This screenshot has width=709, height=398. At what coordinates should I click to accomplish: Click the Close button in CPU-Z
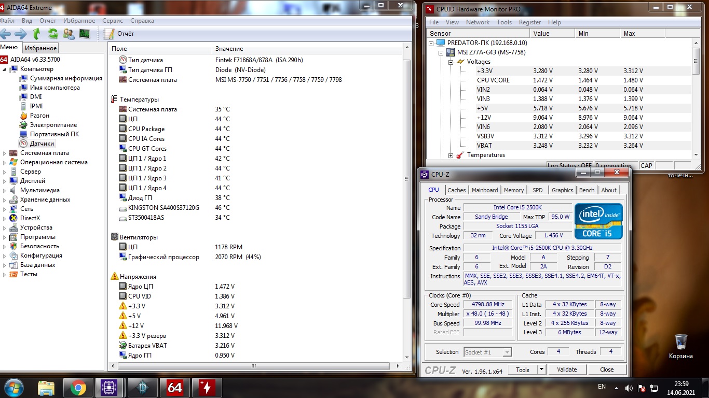pos(607,369)
